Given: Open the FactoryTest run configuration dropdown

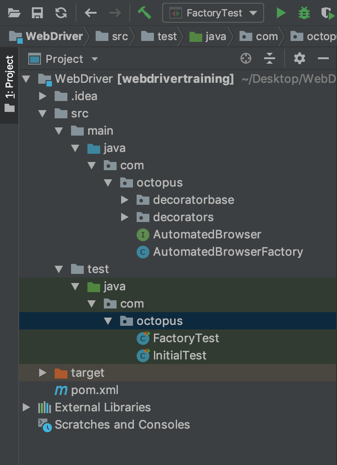Looking at the screenshot, I should coord(213,13).
